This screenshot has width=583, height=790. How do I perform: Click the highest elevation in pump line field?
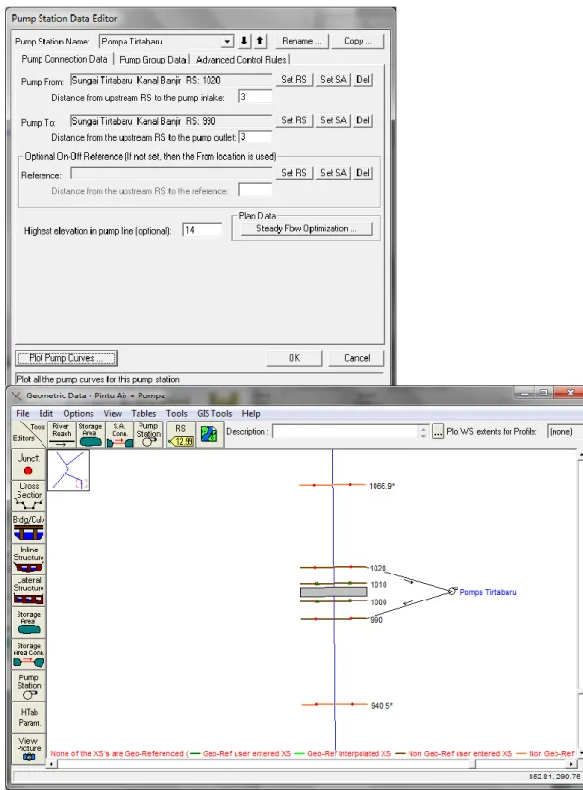click(202, 230)
